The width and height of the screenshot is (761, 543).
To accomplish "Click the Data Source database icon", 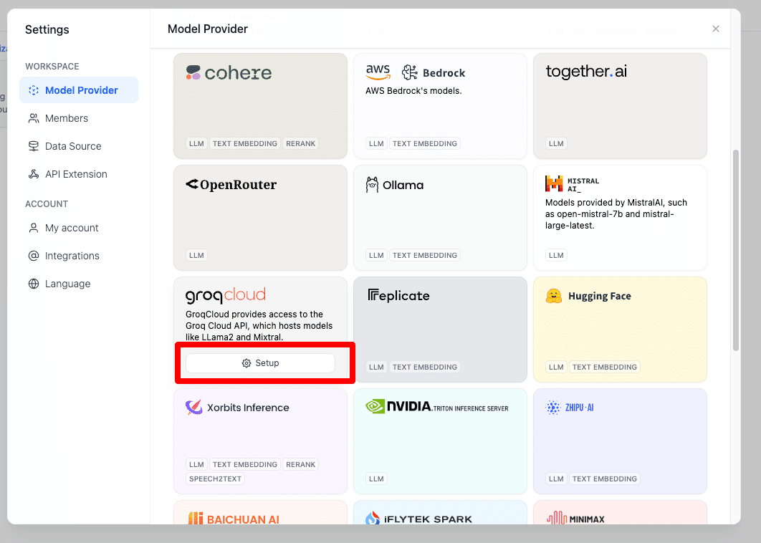I will click(34, 146).
